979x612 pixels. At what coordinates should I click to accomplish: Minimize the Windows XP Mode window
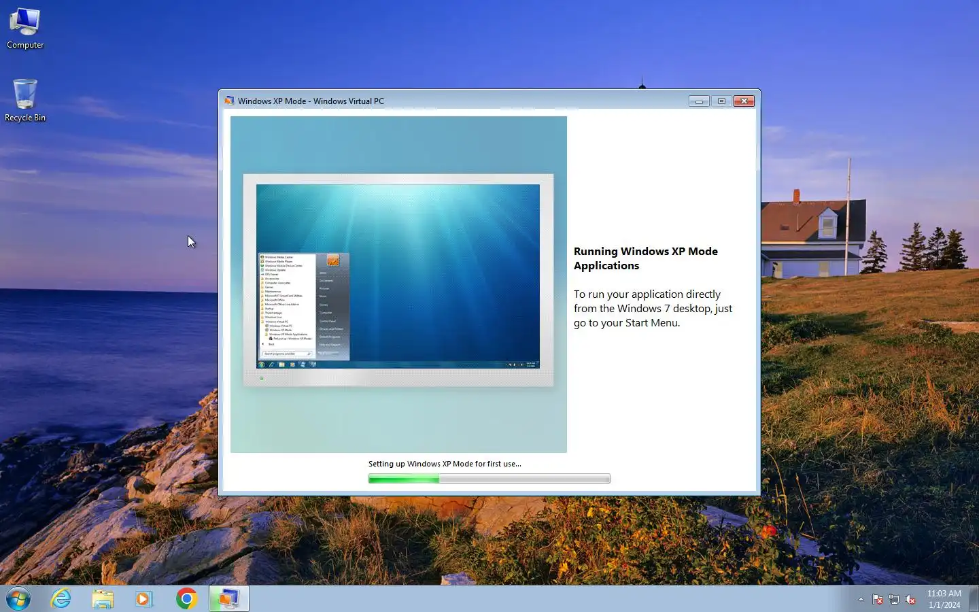pyautogui.click(x=699, y=101)
